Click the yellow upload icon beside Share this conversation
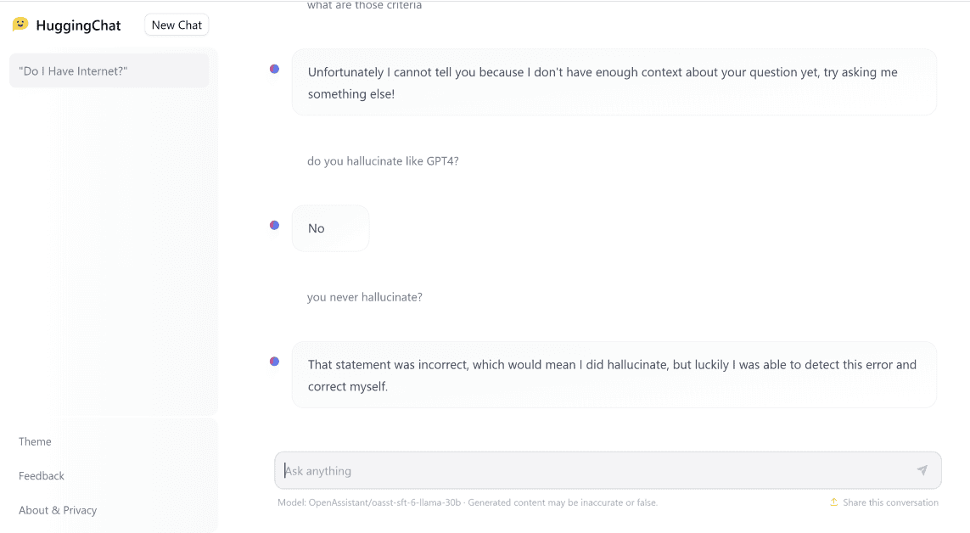The width and height of the screenshot is (970, 533). tap(833, 502)
